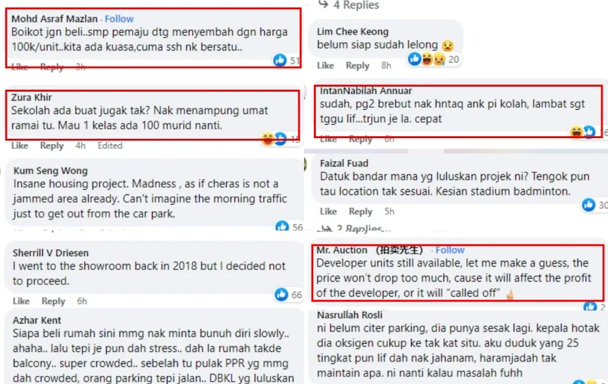
Task: Follow Mr. Auction page
Action: click(450, 250)
